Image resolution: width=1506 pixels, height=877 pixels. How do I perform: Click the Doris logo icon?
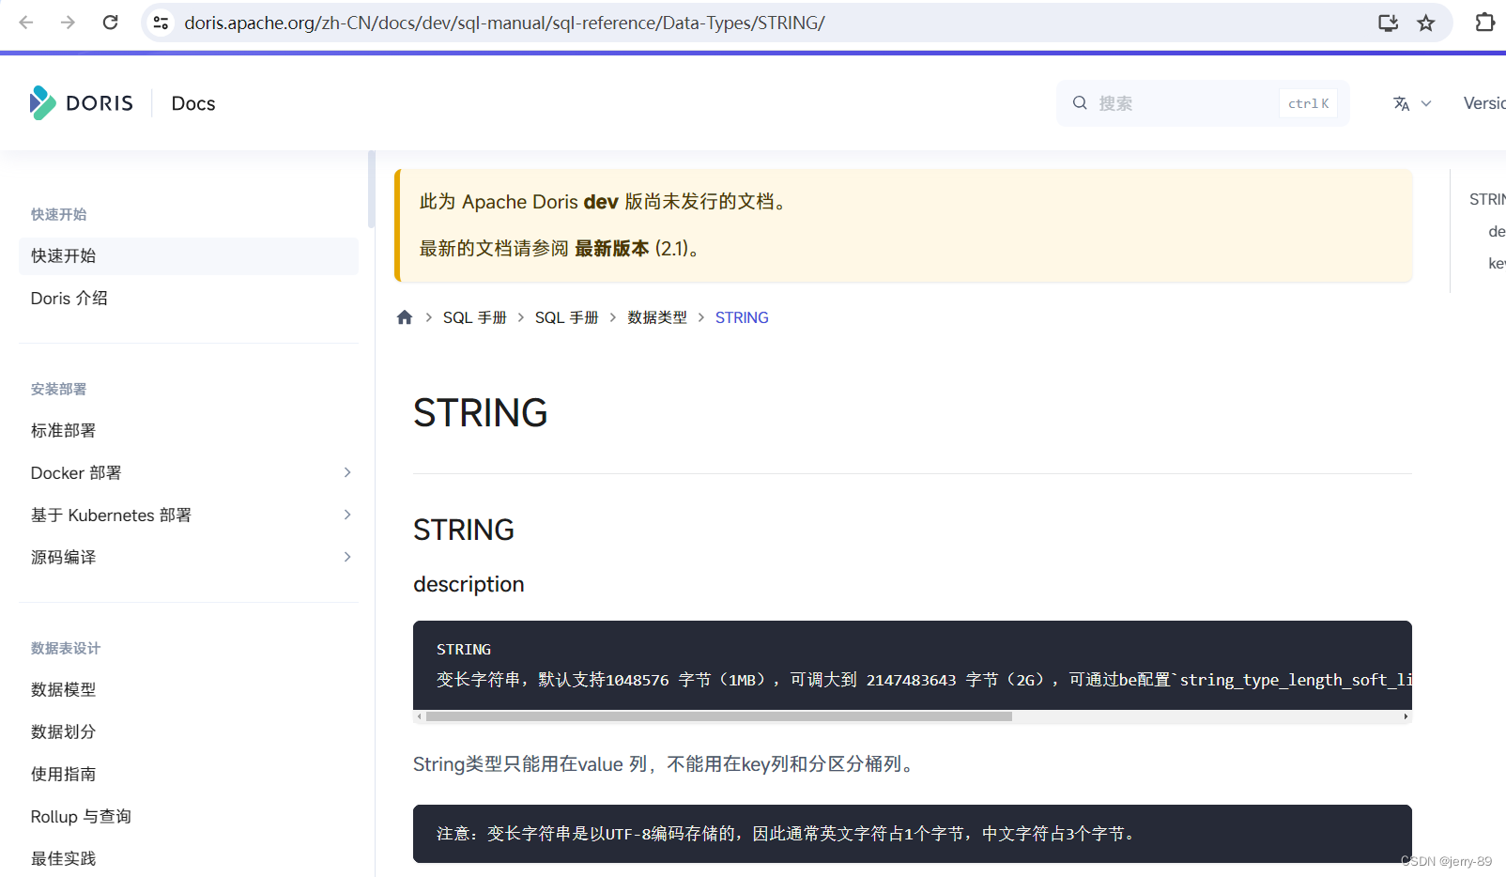tap(41, 102)
